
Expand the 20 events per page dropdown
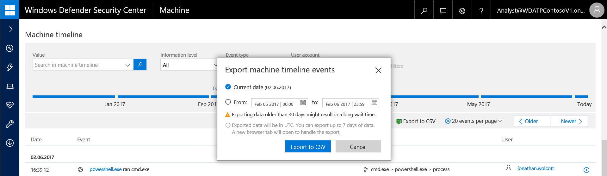pyautogui.click(x=474, y=121)
